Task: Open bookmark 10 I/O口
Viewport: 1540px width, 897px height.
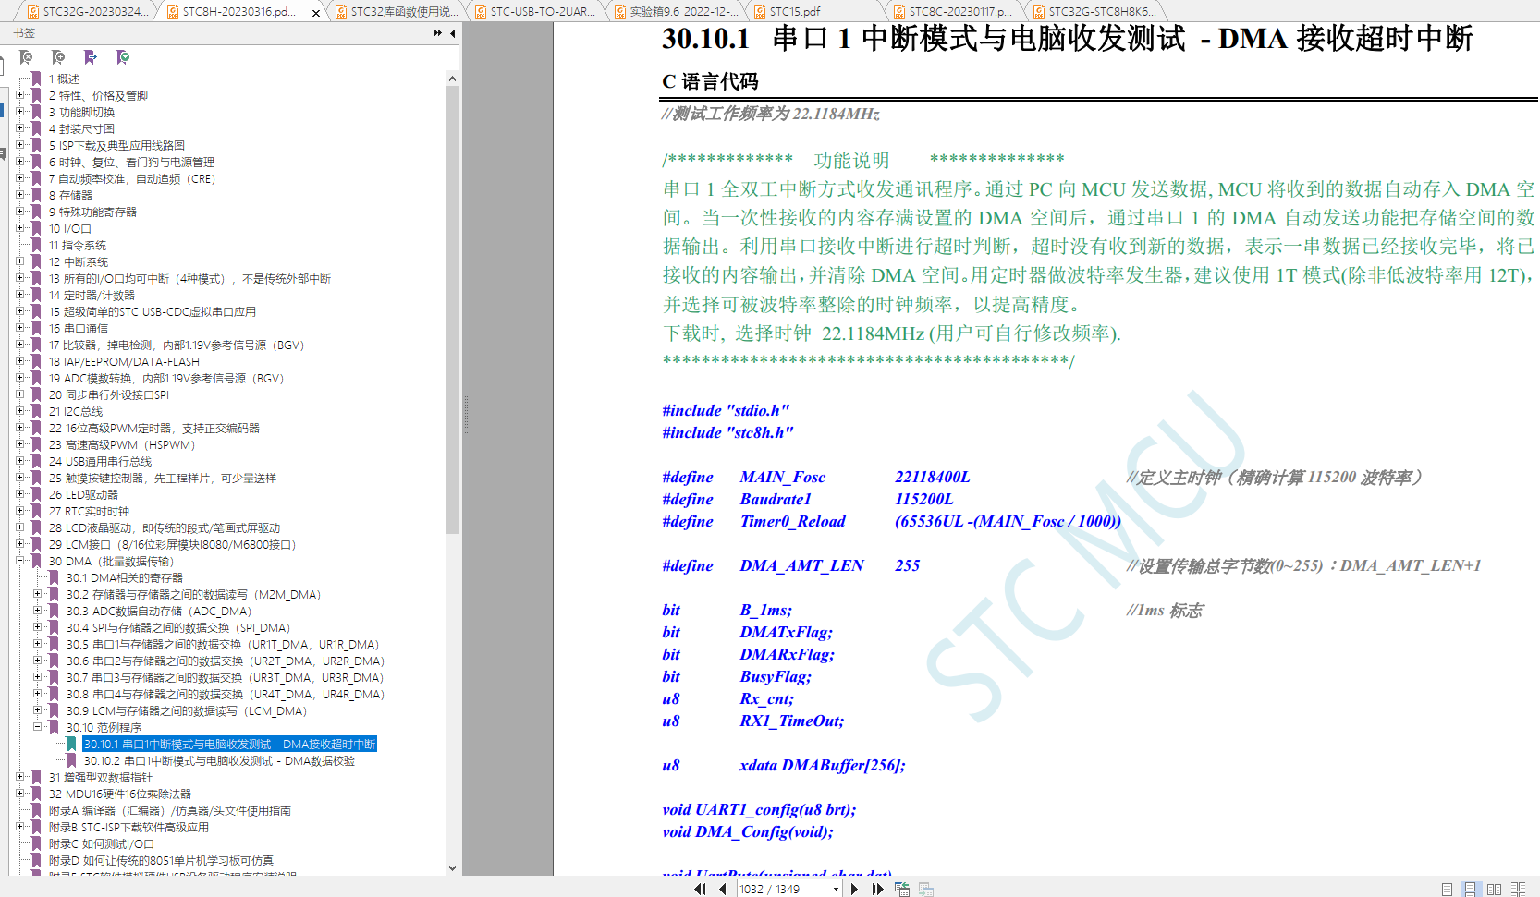Action: click(x=70, y=229)
